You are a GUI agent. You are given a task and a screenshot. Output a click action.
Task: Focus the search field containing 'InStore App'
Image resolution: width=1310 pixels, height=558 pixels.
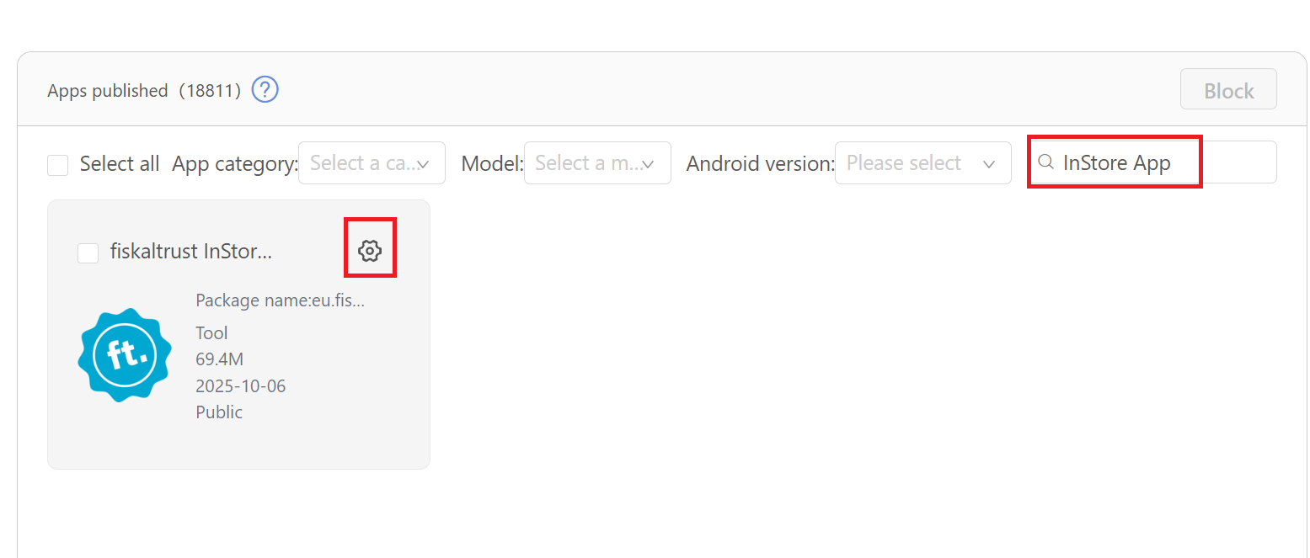pyautogui.click(x=1163, y=162)
